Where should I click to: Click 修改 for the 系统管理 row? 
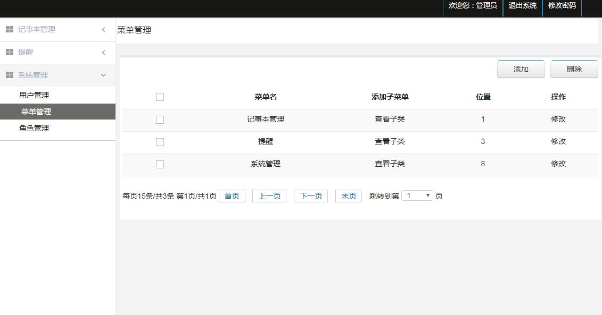click(x=558, y=164)
